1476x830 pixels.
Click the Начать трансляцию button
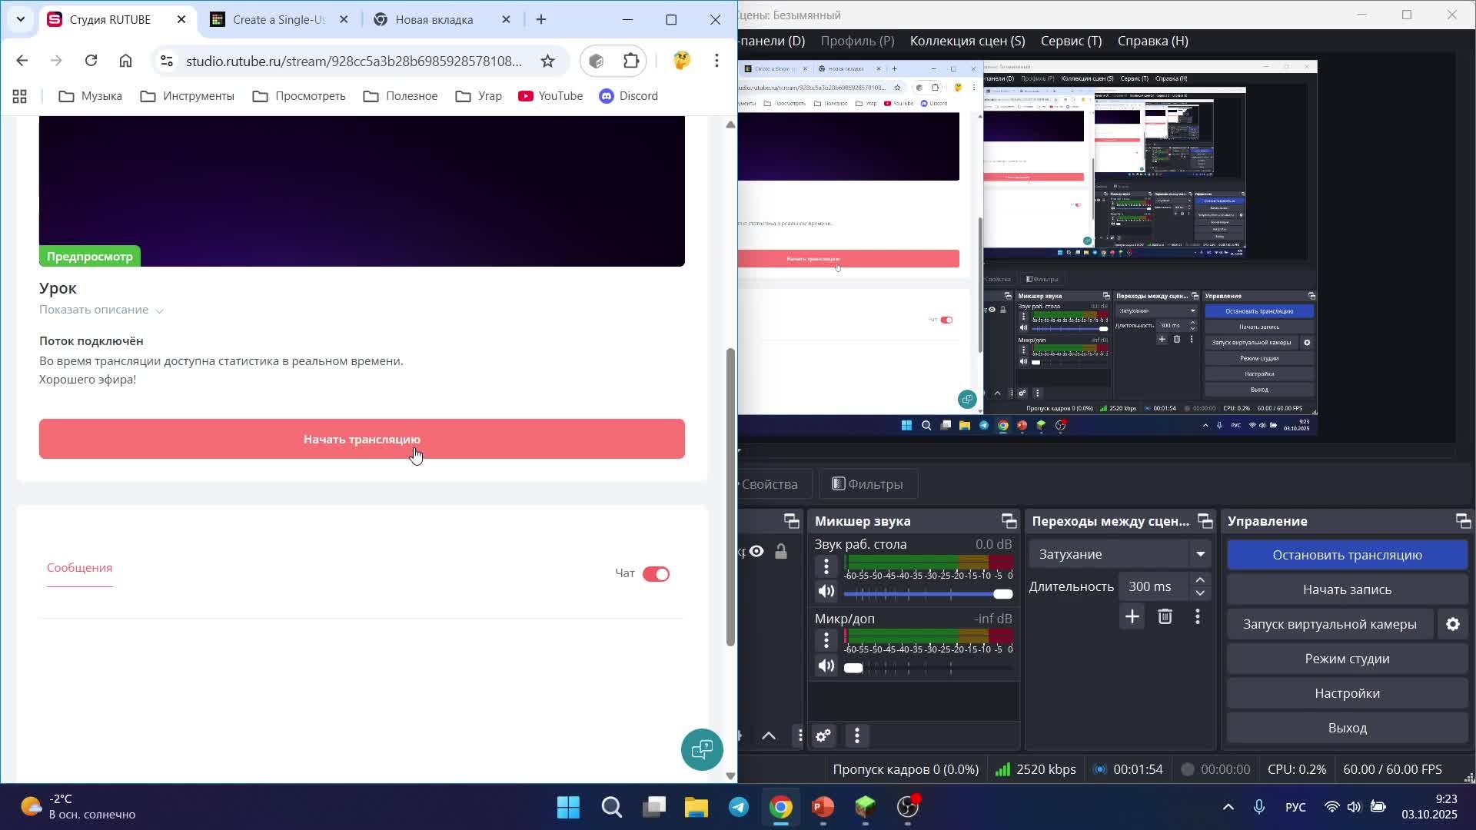pos(361,439)
